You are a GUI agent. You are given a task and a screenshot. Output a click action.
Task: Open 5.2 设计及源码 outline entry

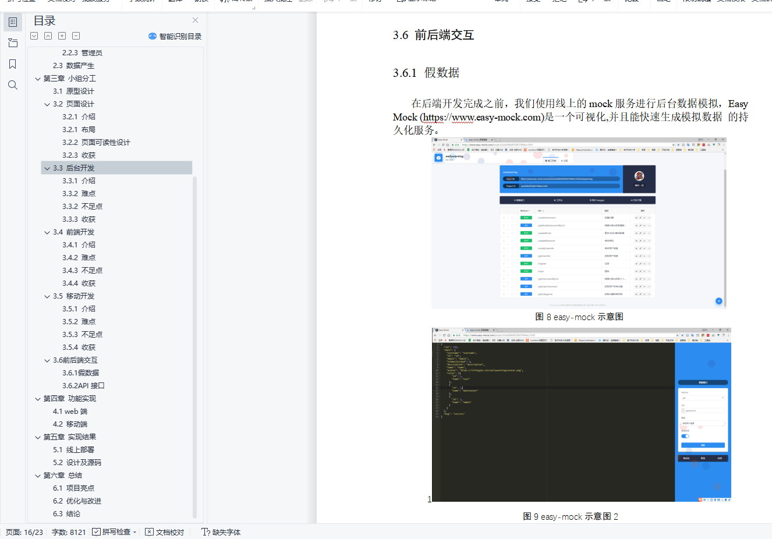77,463
